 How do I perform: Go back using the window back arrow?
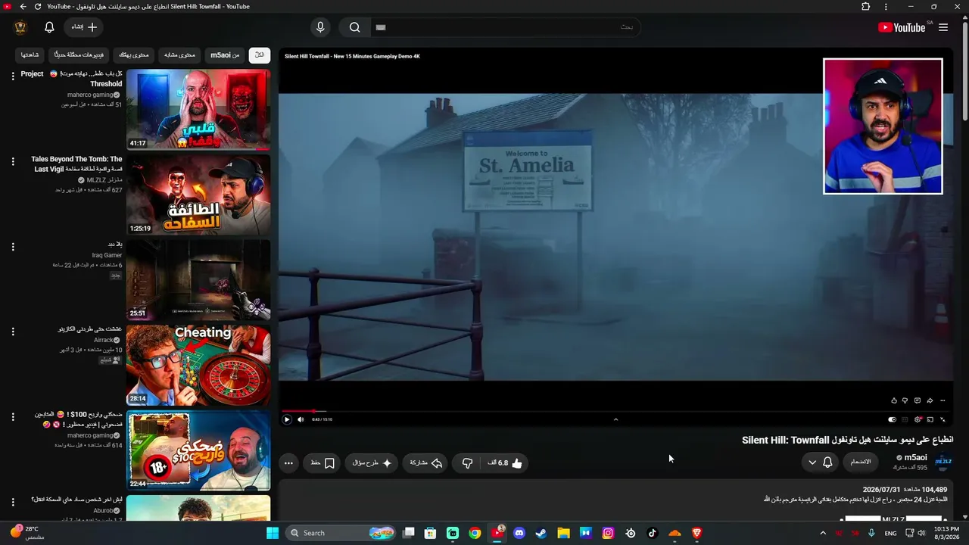coord(23,7)
